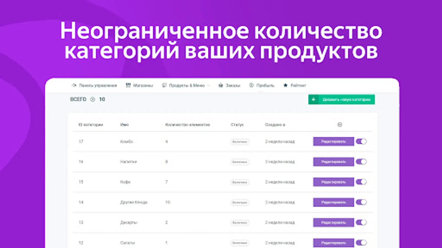The height and width of the screenshot is (248, 442).
Task: Click Редактировать for the Комбо category
Action: (x=333, y=141)
